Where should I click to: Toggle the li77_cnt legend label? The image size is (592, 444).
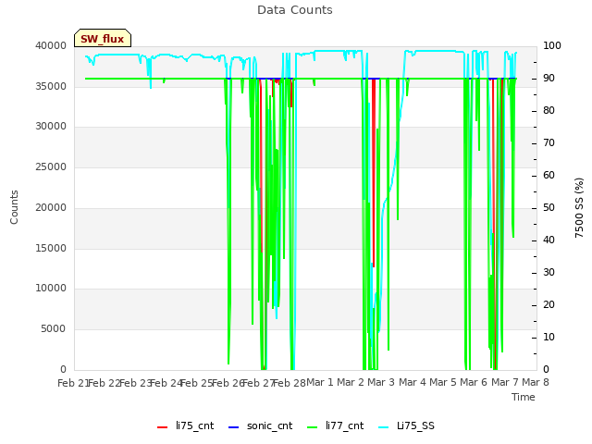click(345, 425)
